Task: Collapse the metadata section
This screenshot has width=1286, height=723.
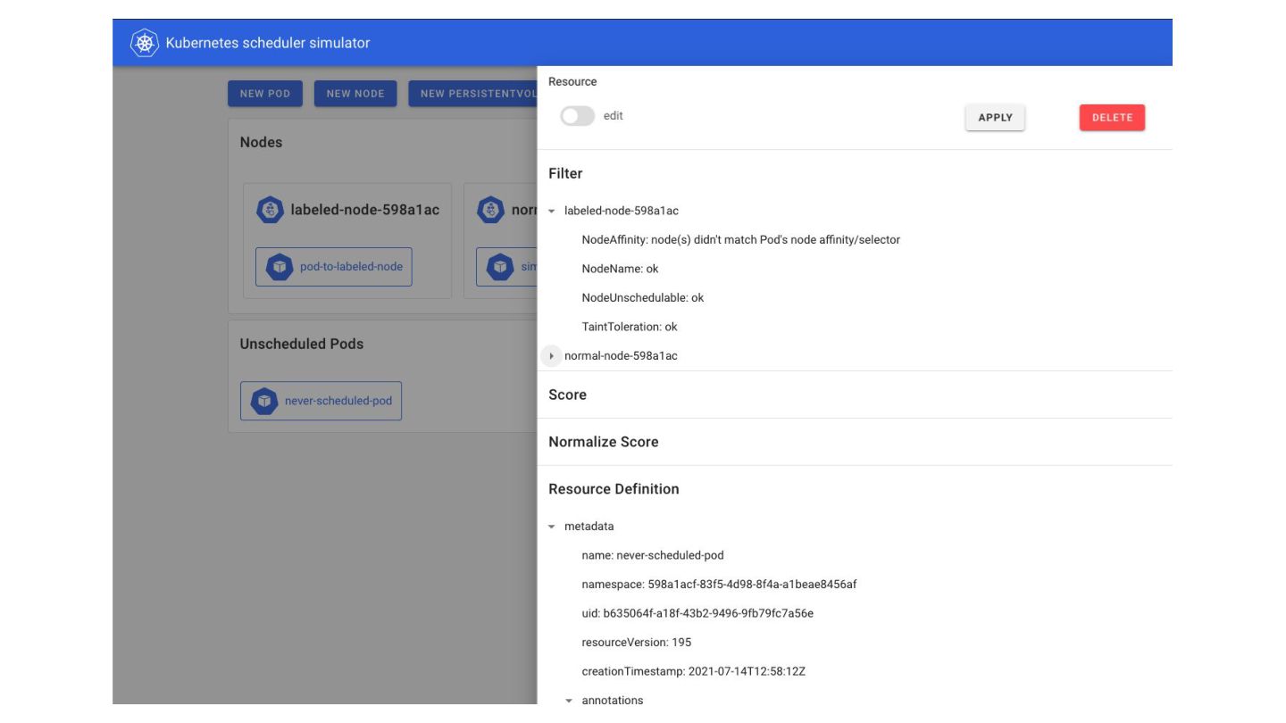Action: coord(551,527)
